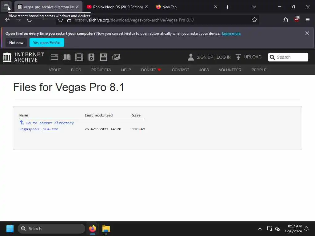
Task: Open the Web (Wayback) media icon
Action: pyautogui.click(x=54, y=57)
